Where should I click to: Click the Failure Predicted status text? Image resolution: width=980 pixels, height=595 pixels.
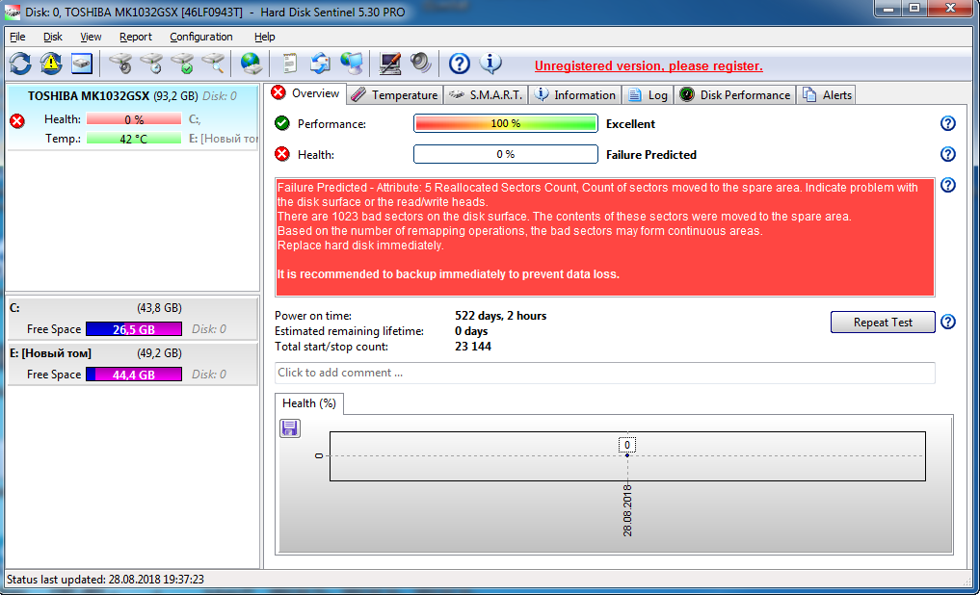pos(651,155)
